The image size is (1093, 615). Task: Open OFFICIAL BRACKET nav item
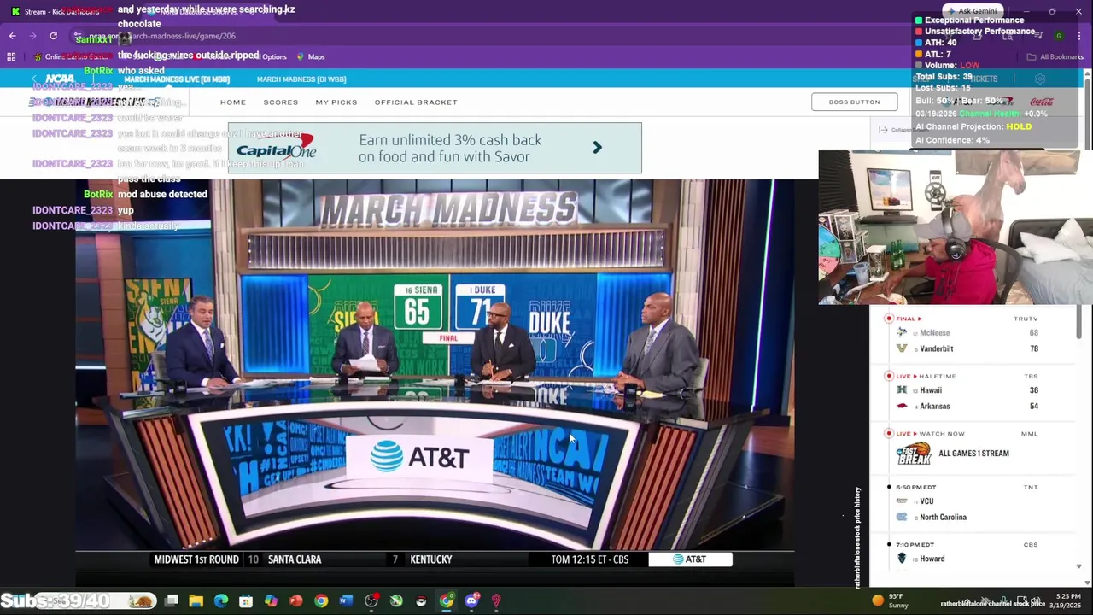(x=416, y=102)
